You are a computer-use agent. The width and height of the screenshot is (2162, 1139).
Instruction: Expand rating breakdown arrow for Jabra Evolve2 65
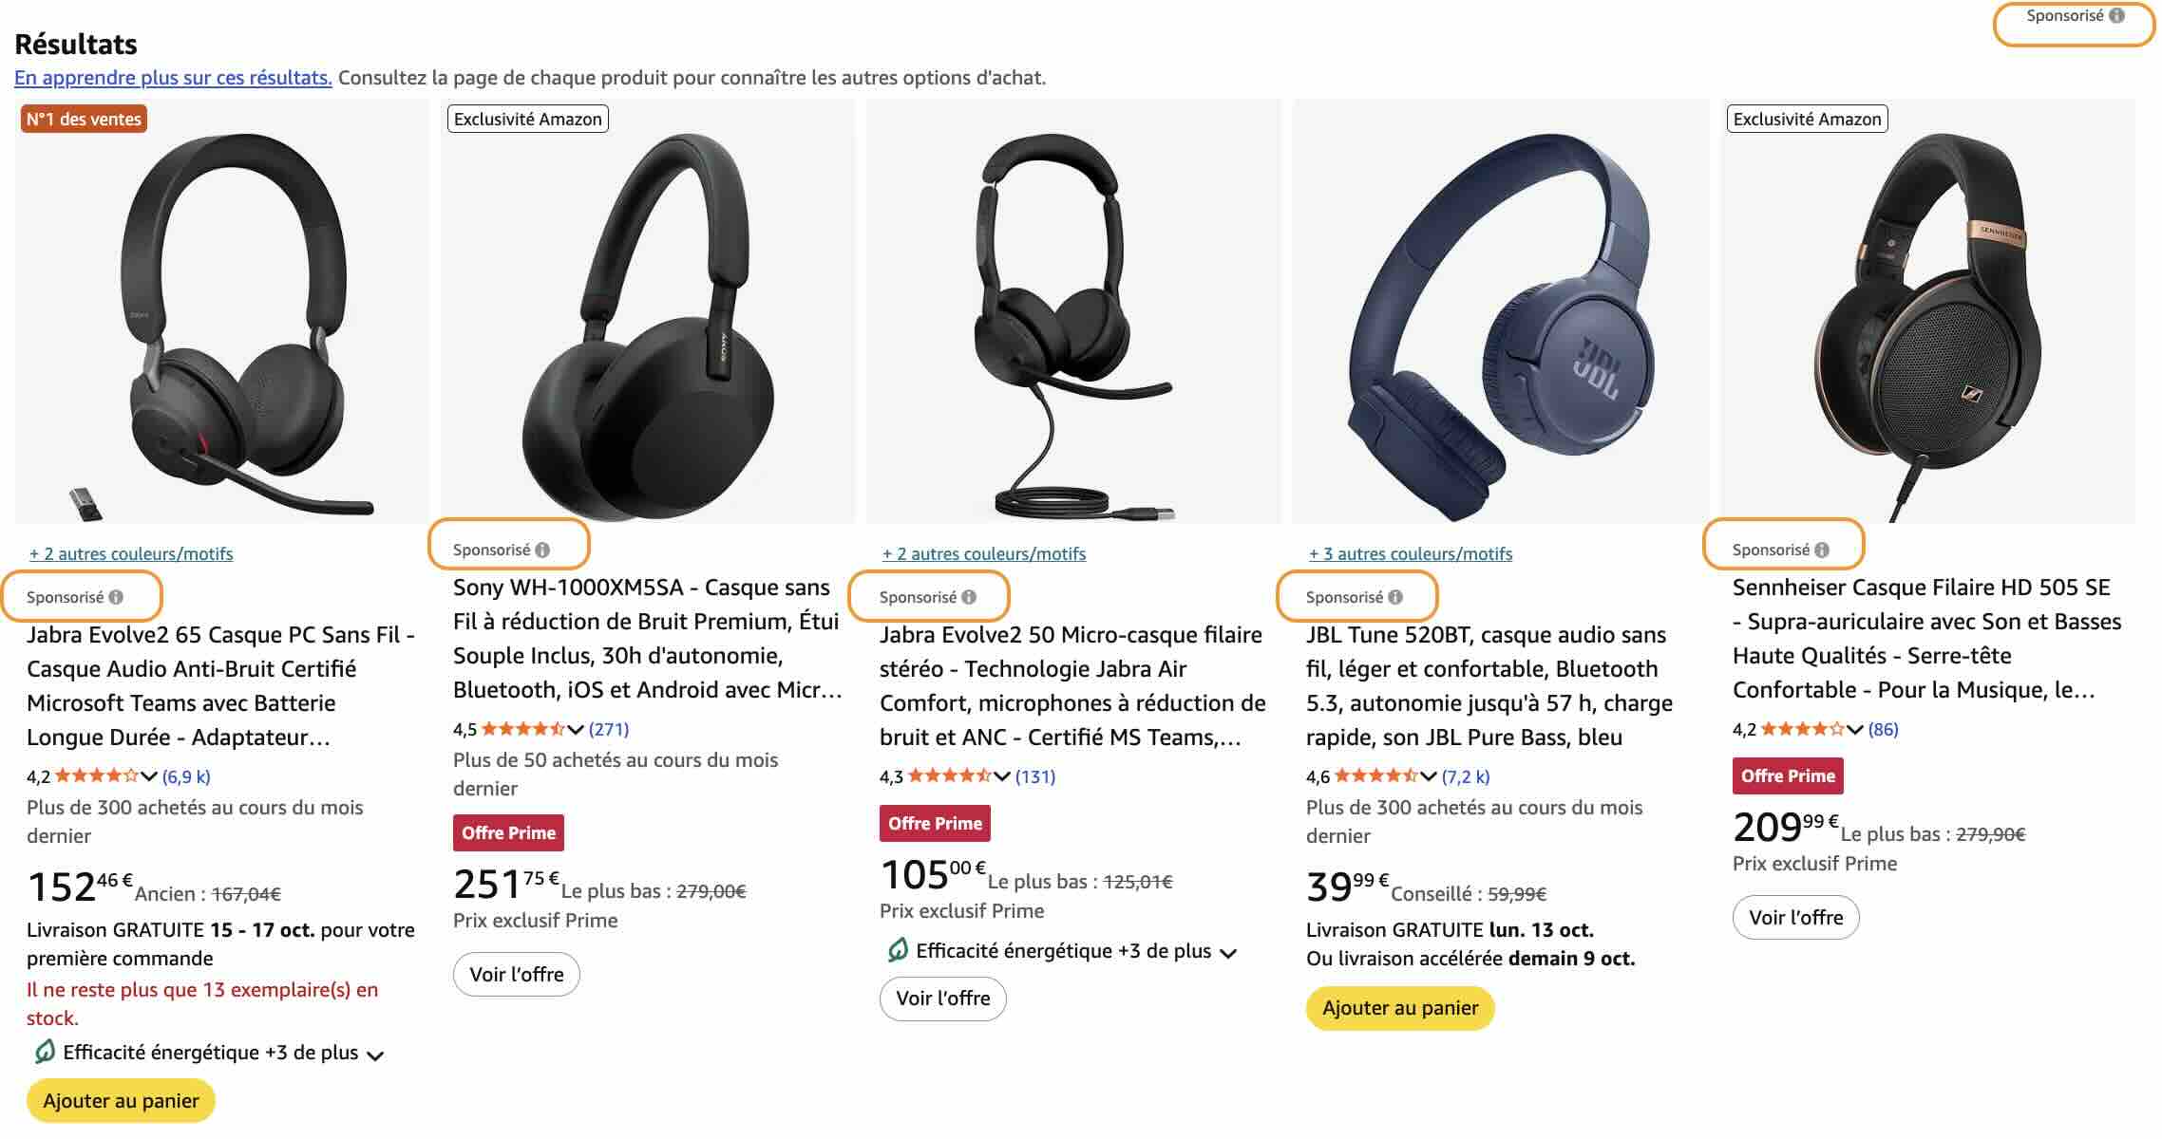point(149,776)
